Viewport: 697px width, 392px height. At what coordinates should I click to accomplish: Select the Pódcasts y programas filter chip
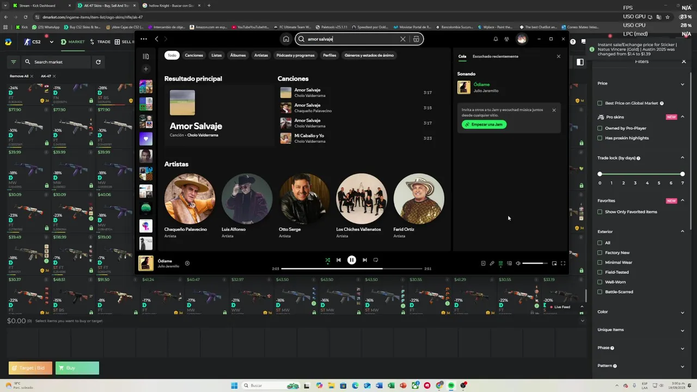295,56
